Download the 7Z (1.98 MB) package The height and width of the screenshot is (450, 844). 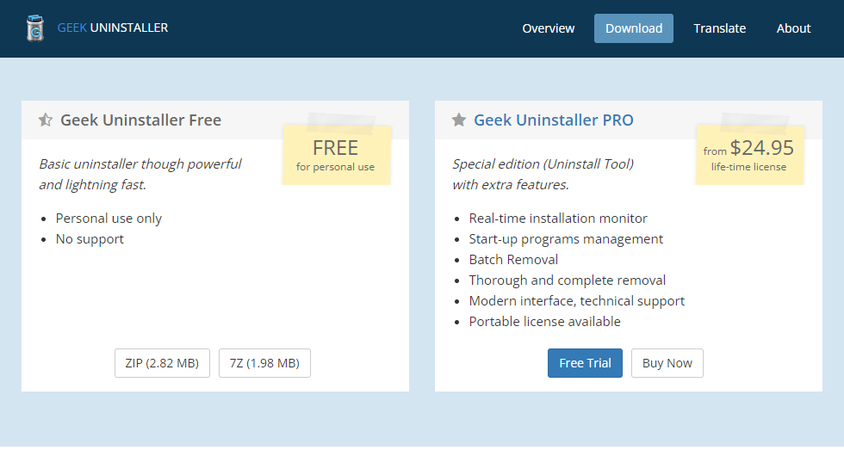tap(264, 363)
